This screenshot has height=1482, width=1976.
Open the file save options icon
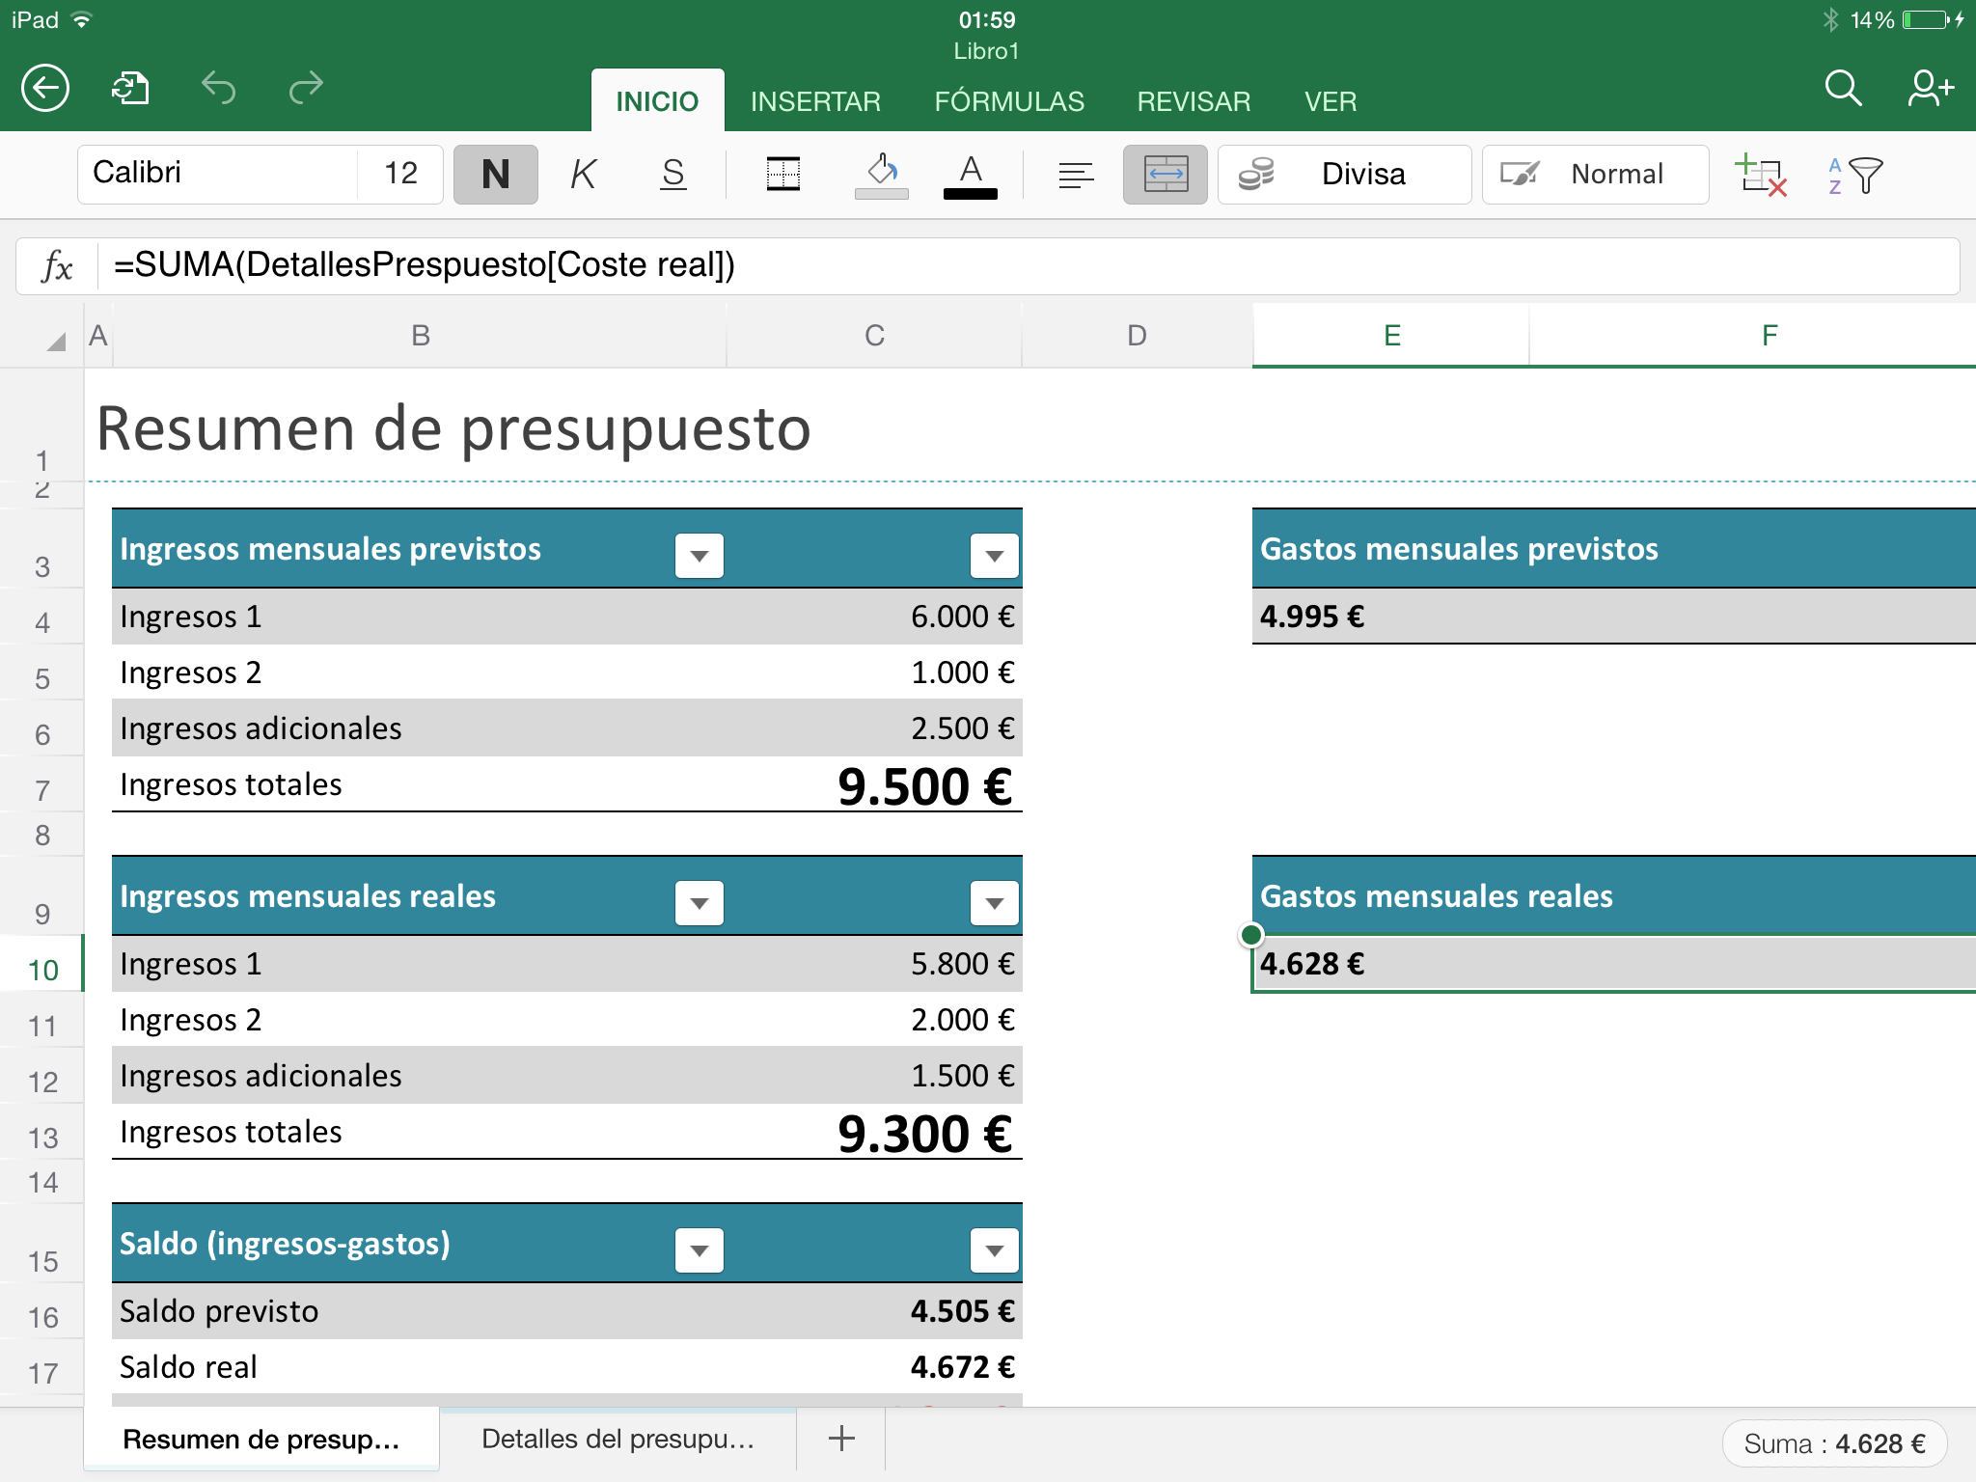(130, 89)
